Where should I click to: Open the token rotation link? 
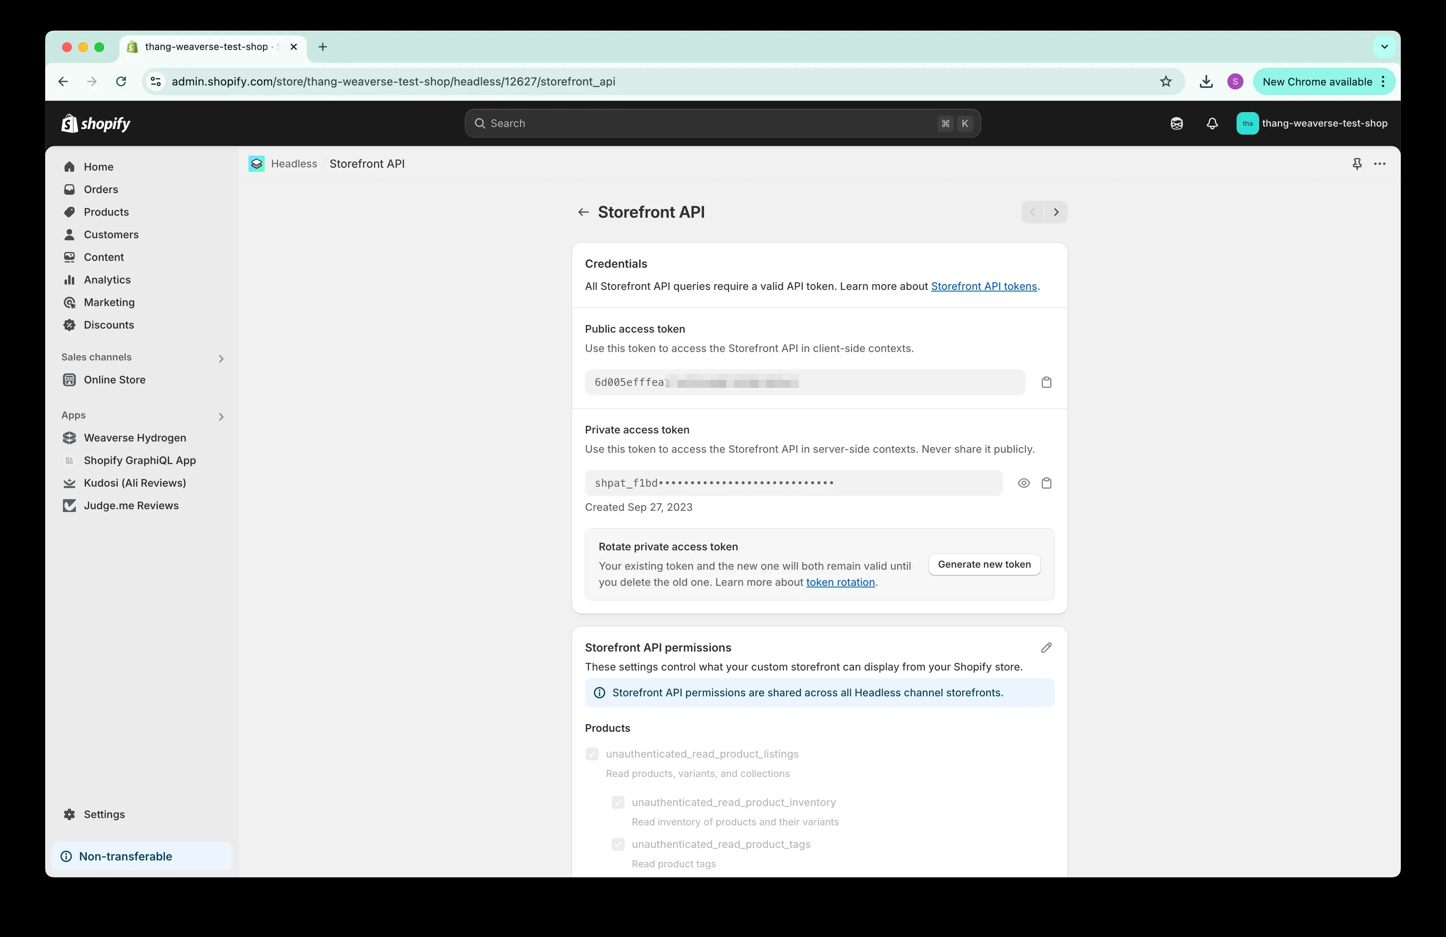tap(840, 582)
